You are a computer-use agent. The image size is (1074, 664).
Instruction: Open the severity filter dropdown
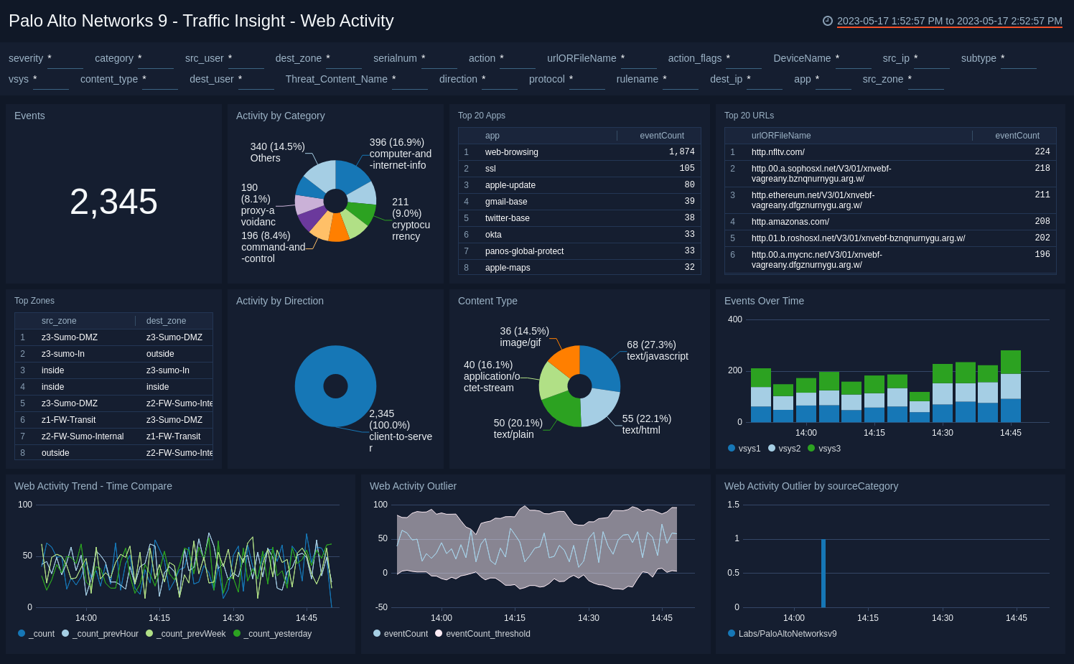pos(65,61)
